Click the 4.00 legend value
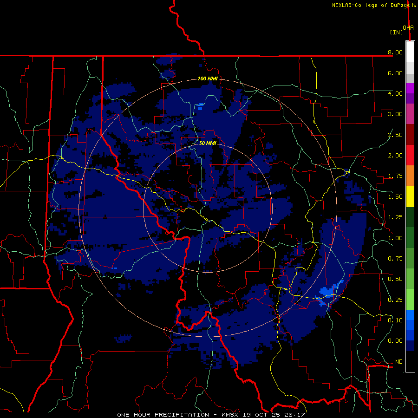This screenshot has height=418, width=418. (x=395, y=93)
